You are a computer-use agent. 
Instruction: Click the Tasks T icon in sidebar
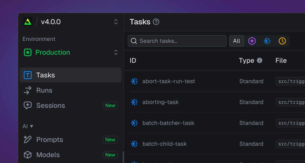coord(28,75)
